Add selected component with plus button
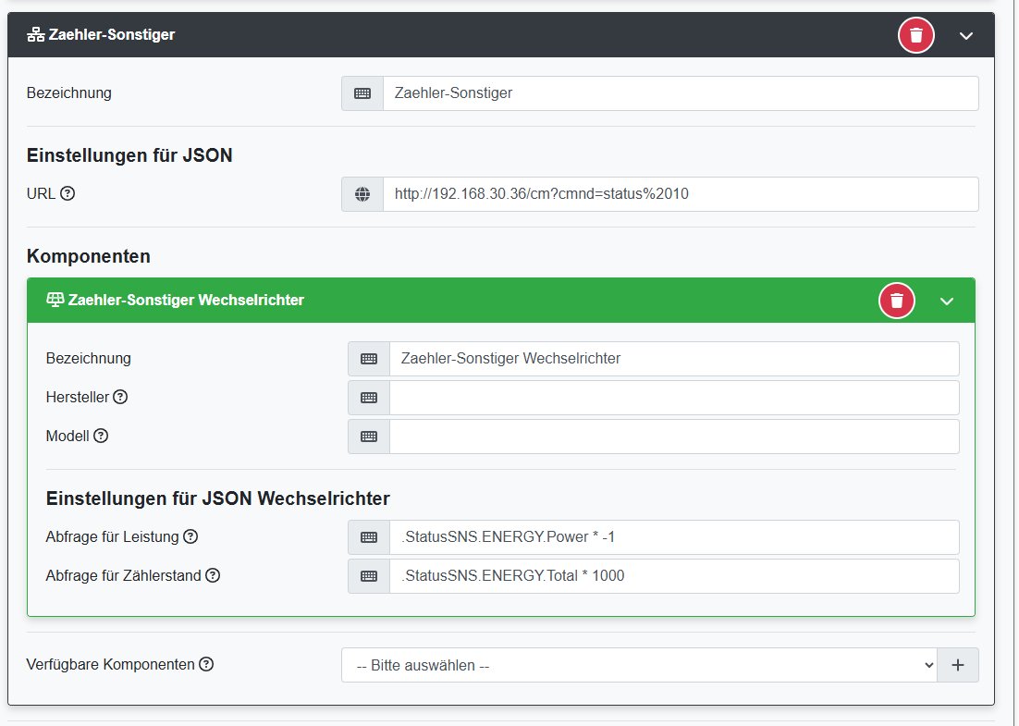The width and height of the screenshot is (1019, 726). [x=958, y=665]
